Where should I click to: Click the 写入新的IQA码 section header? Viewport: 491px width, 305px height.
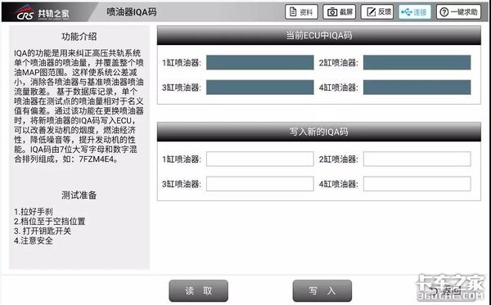(319, 132)
